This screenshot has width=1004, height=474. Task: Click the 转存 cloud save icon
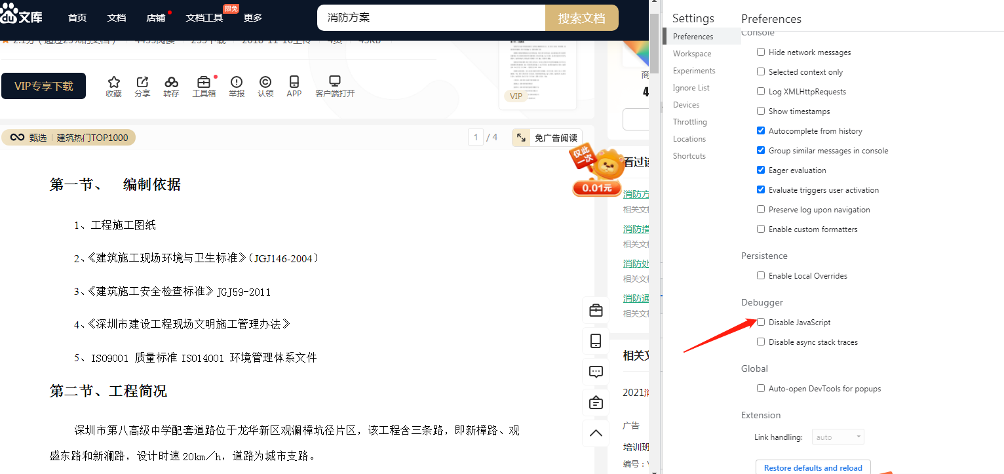[171, 82]
